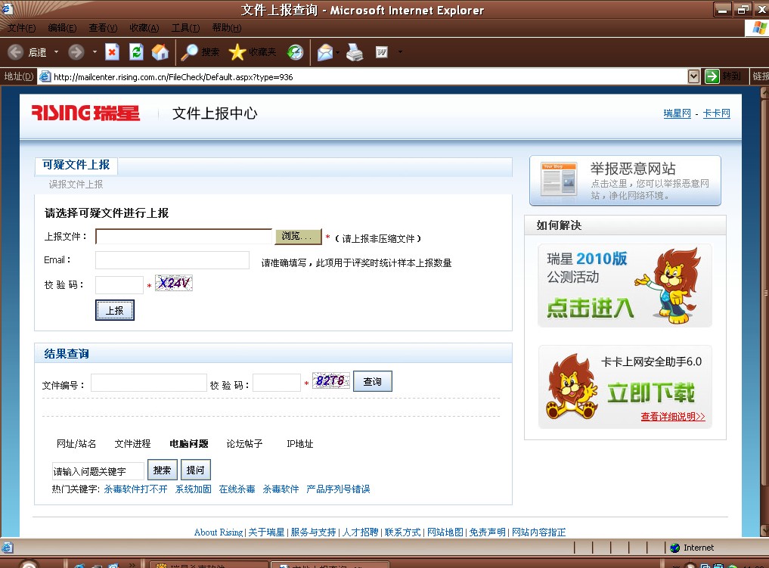
Task: Click the About Rising footer link
Action: (219, 532)
